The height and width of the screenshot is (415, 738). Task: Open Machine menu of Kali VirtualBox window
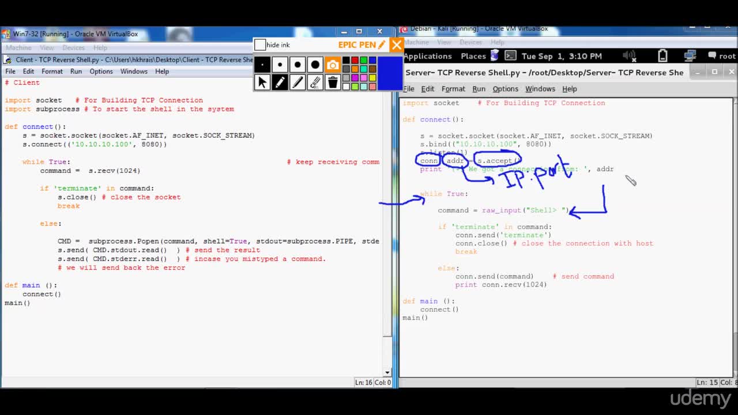click(x=416, y=42)
